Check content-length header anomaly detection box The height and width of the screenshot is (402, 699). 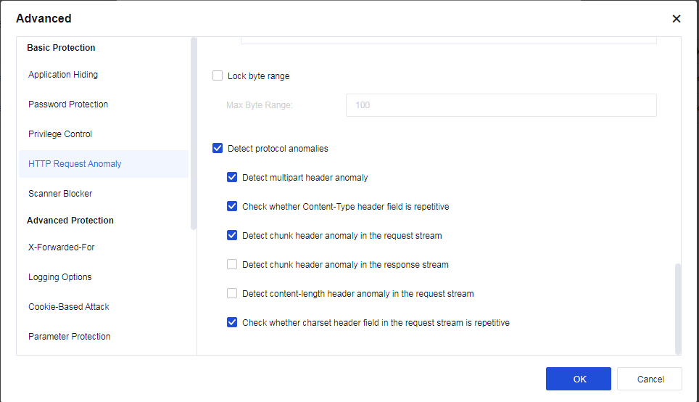point(232,293)
